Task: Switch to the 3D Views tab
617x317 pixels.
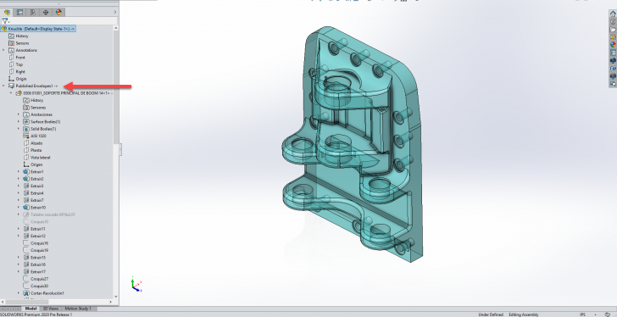Action: [x=51, y=309]
